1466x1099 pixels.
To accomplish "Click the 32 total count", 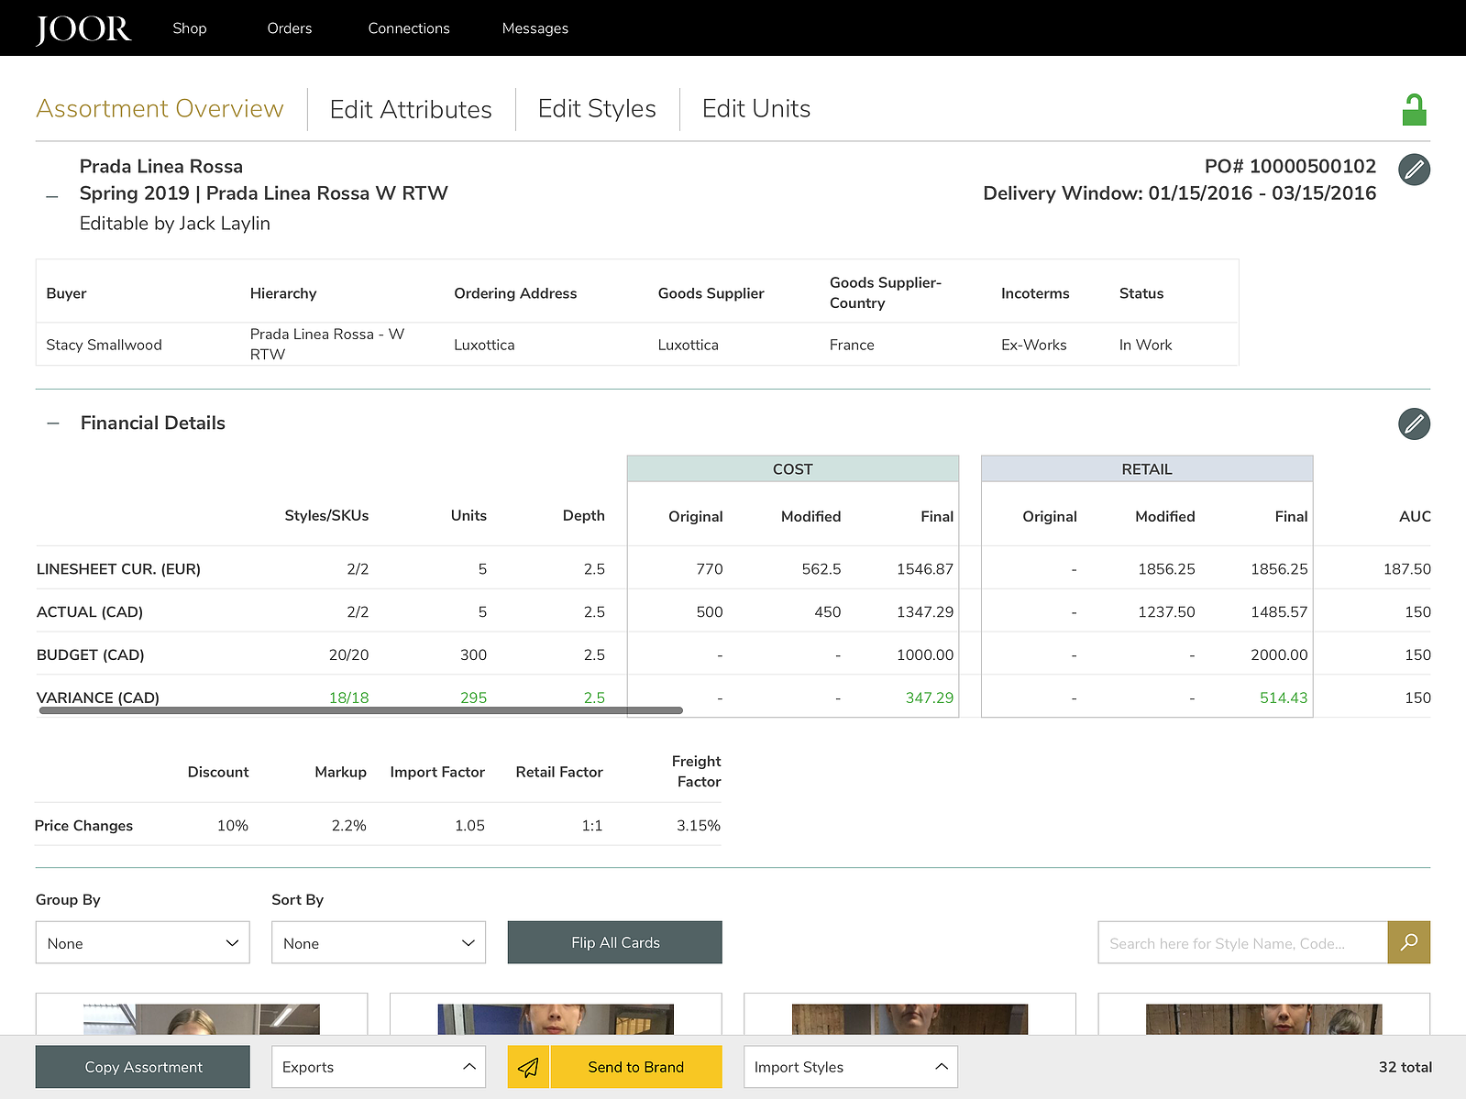I will (1405, 1067).
